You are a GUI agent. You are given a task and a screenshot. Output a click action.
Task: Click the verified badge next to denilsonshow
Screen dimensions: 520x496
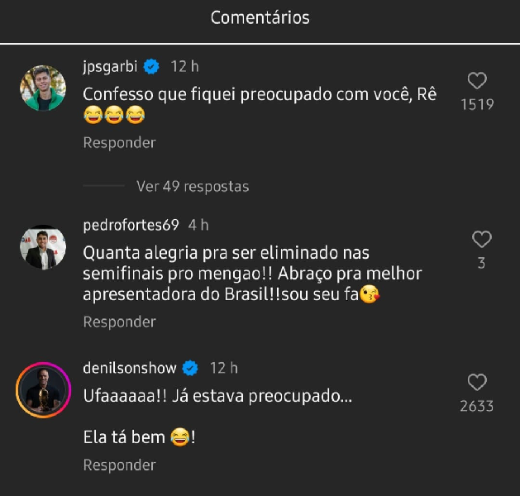tap(191, 368)
